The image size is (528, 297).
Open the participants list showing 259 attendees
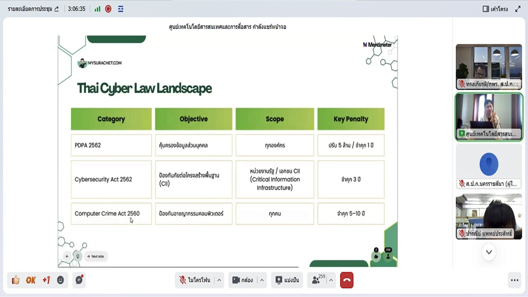point(317,280)
